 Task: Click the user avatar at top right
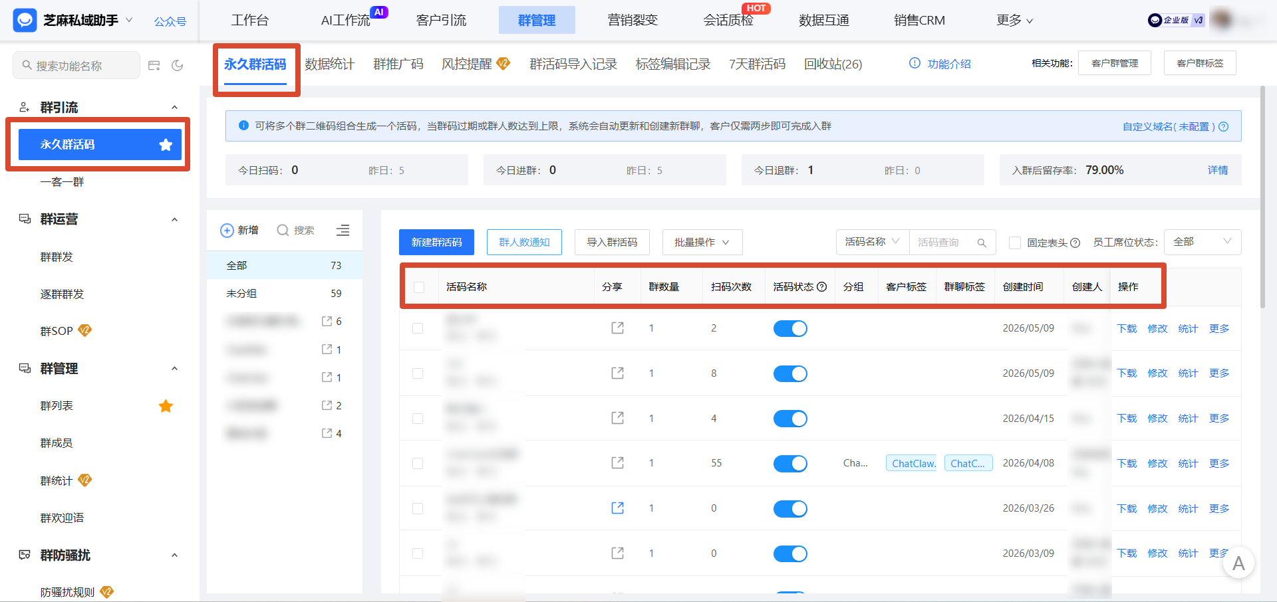(x=1222, y=20)
